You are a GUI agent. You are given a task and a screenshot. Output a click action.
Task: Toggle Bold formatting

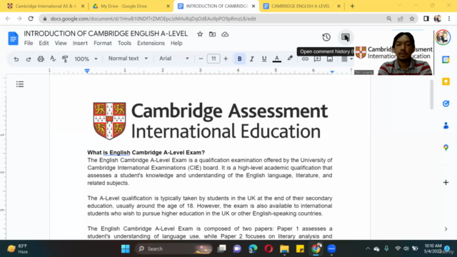pyautogui.click(x=240, y=59)
